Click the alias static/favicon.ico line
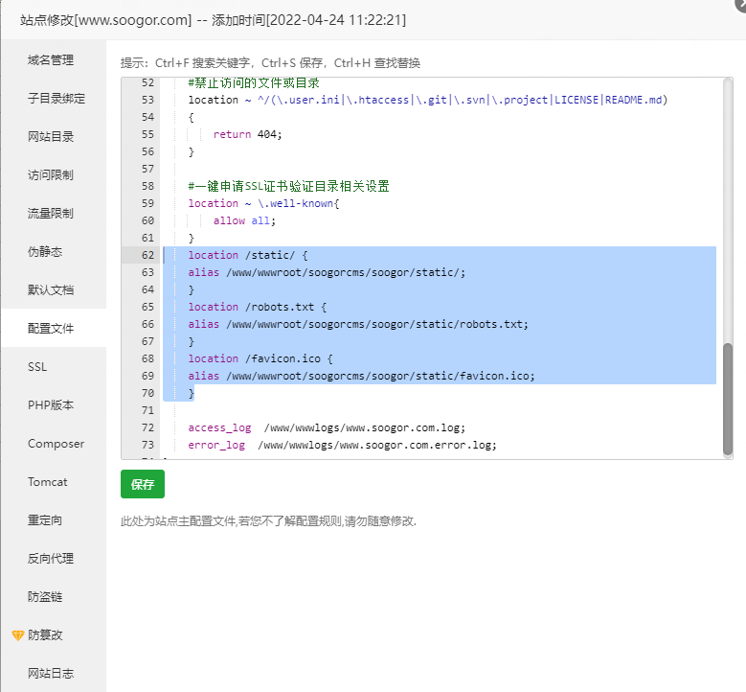The width and height of the screenshot is (746, 692). coord(362,376)
